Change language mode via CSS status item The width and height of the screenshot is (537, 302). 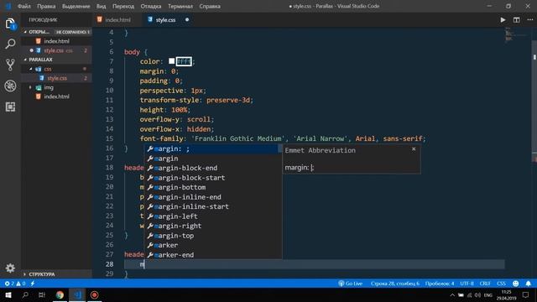501,284
